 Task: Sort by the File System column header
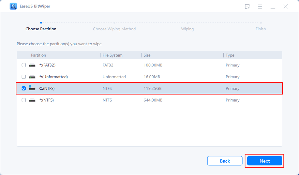tap(112, 55)
